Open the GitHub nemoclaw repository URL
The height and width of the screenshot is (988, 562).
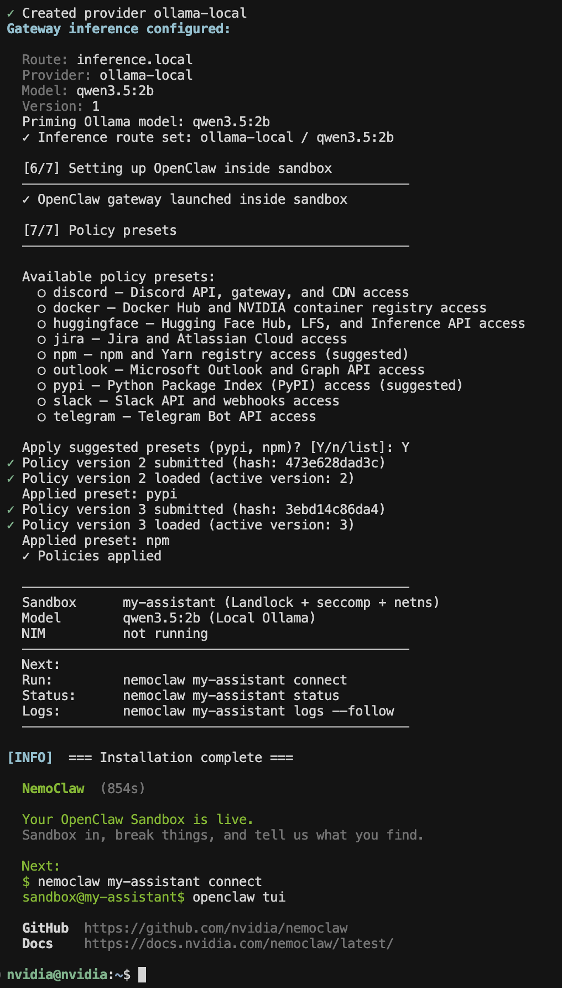click(x=216, y=928)
